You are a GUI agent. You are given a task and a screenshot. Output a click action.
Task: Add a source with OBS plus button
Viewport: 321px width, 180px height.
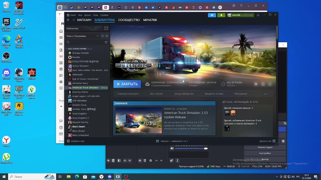tap(140, 160)
